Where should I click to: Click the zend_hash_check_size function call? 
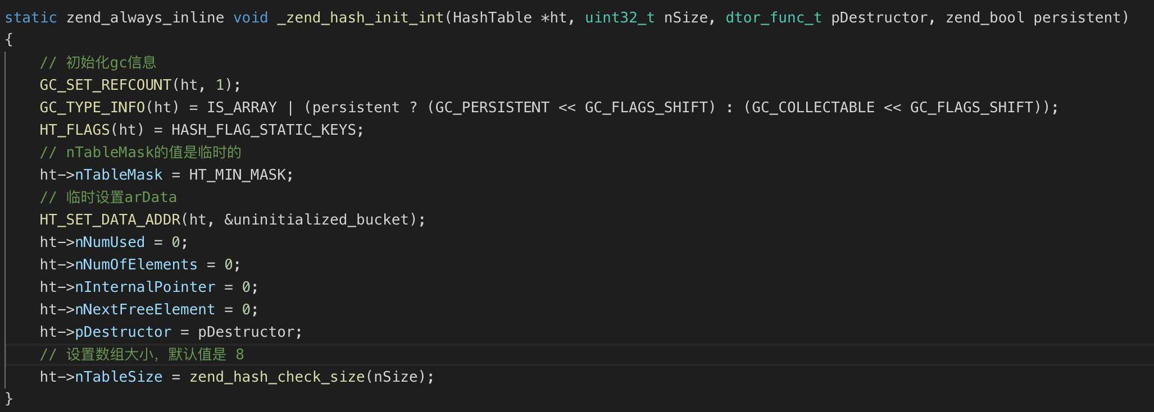tap(277, 377)
